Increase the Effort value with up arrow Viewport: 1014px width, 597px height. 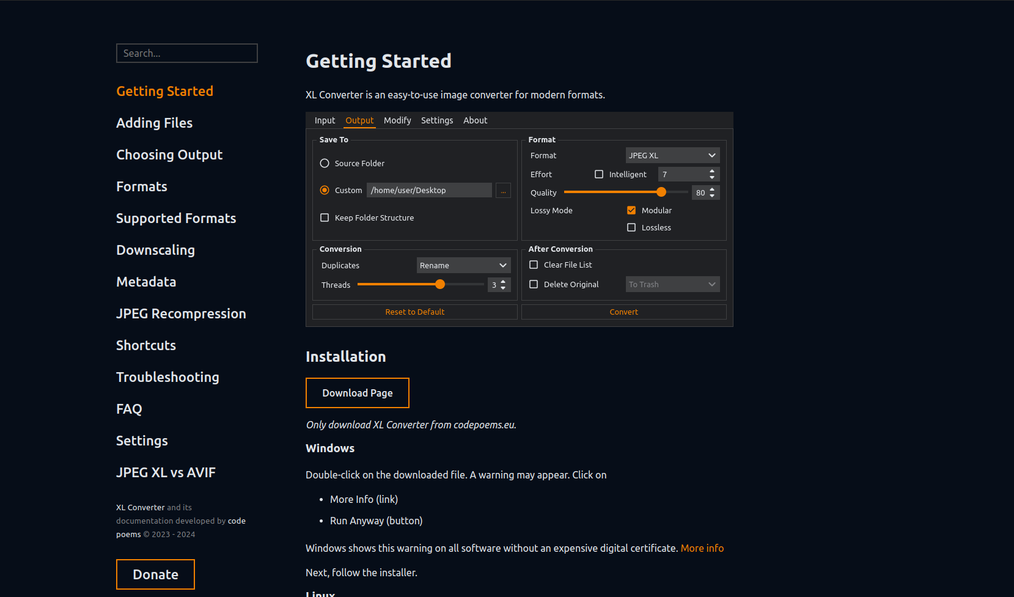(712, 172)
